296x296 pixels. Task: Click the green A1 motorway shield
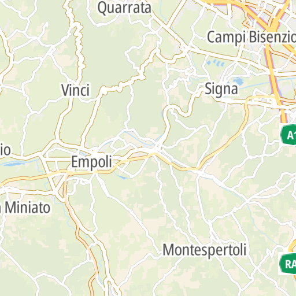288,135
